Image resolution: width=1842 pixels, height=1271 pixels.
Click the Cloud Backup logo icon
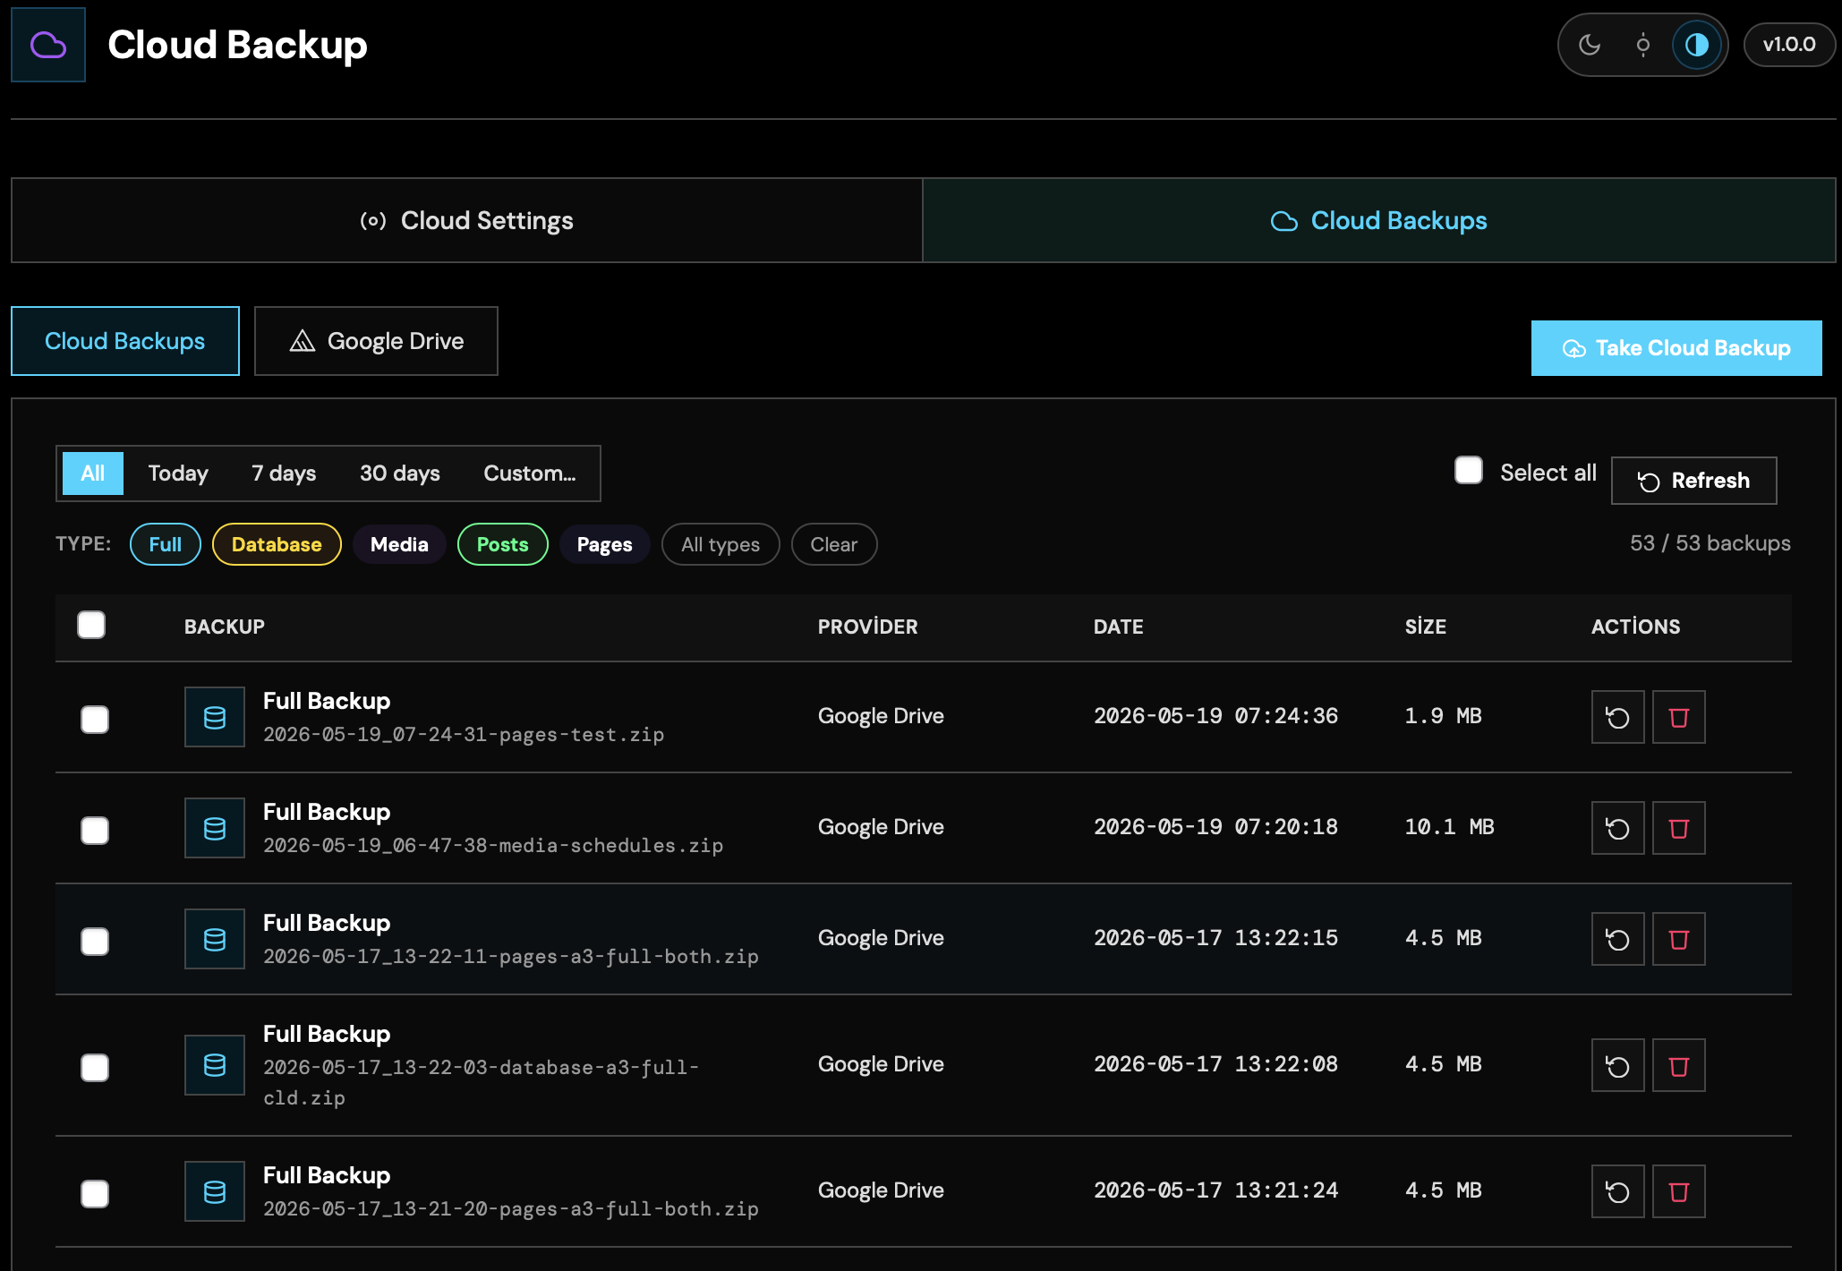[48, 45]
